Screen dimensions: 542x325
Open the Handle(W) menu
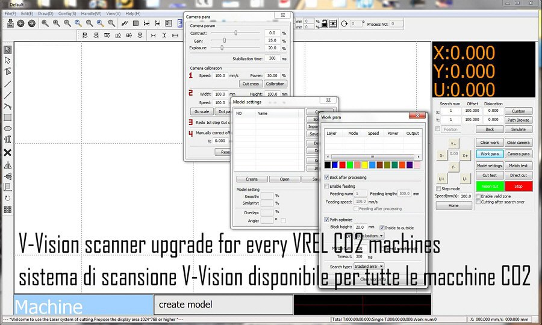tap(92, 13)
